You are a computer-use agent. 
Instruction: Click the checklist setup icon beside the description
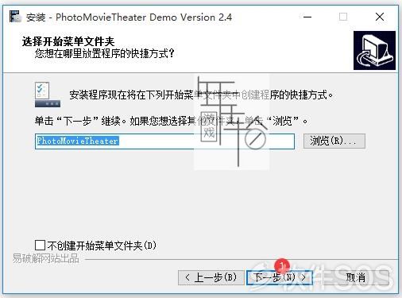[x=48, y=95]
